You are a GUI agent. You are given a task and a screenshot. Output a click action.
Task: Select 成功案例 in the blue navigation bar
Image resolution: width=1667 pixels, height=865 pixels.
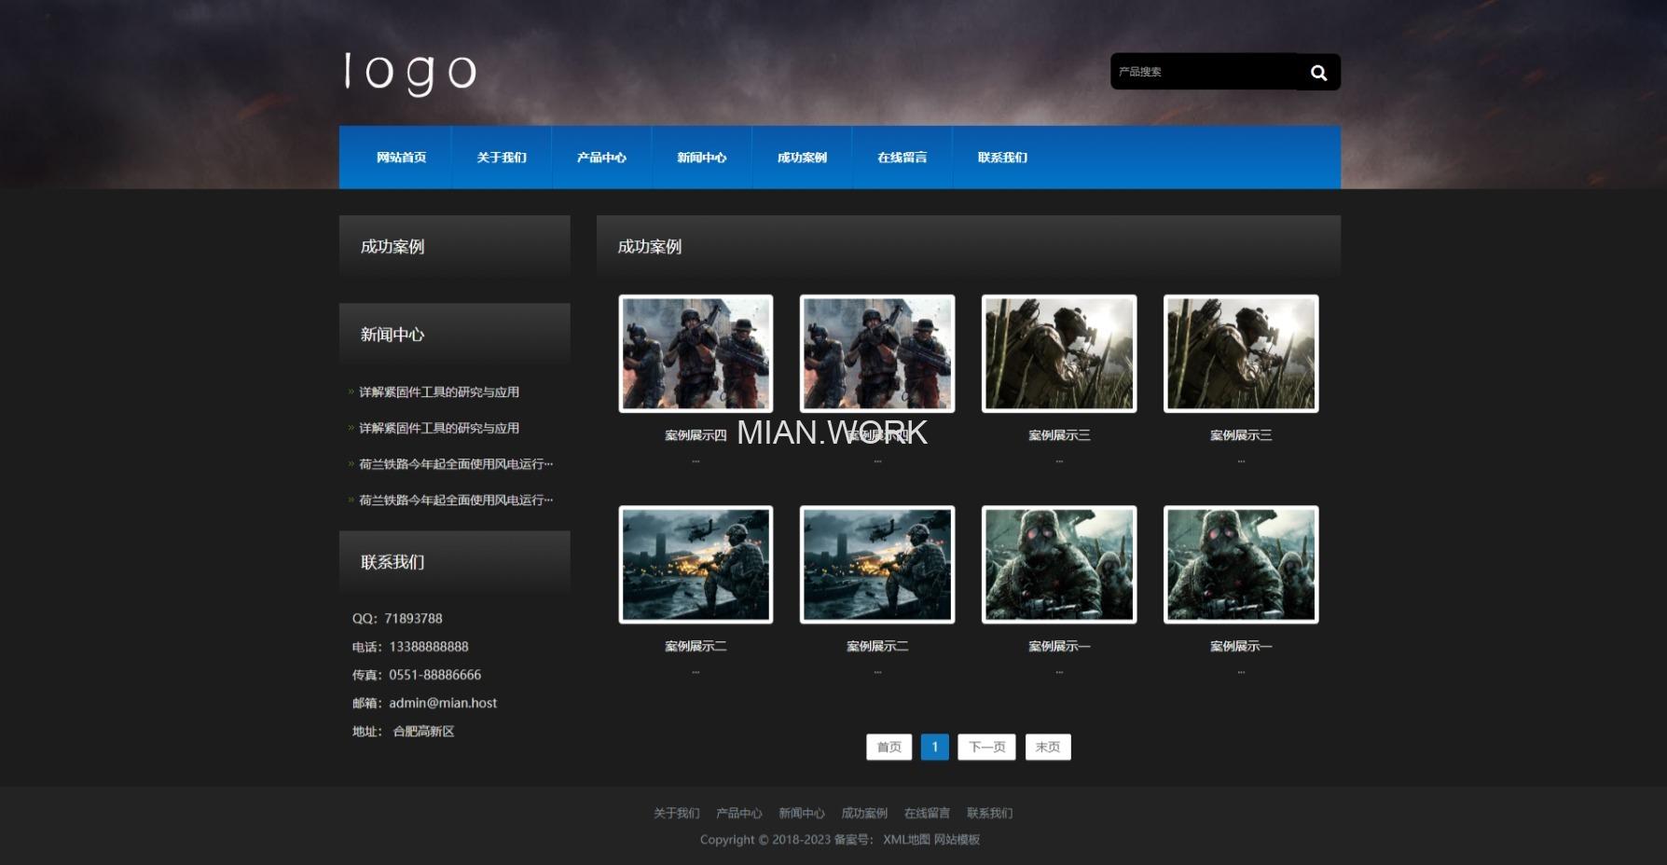pyautogui.click(x=802, y=158)
